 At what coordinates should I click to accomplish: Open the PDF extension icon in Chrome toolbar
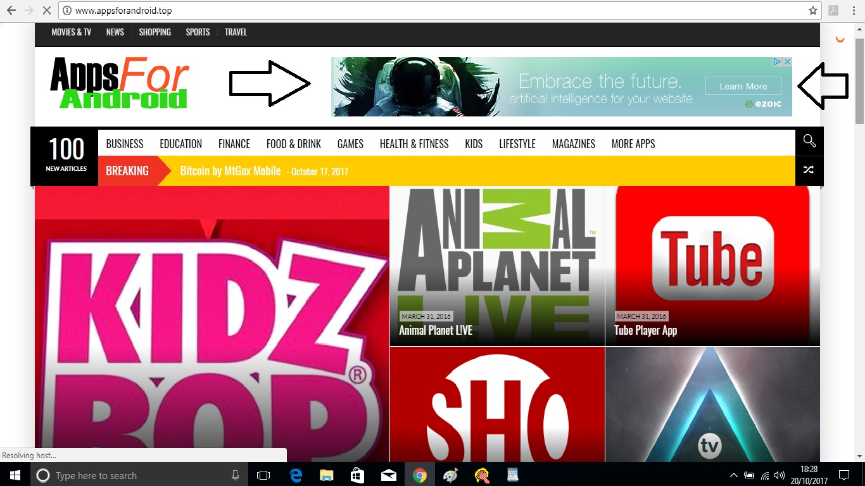point(833,10)
